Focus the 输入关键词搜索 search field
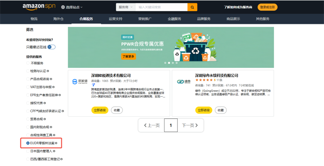The image size is (324, 166). coord(162,7)
